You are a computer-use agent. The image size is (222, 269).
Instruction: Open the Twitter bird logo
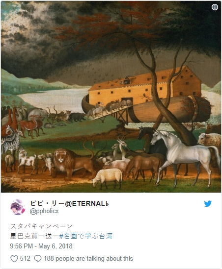tap(208, 204)
